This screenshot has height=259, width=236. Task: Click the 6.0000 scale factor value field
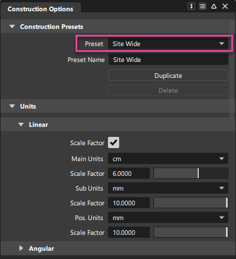129,173
